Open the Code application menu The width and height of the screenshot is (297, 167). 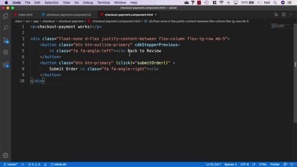coord(17,2)
